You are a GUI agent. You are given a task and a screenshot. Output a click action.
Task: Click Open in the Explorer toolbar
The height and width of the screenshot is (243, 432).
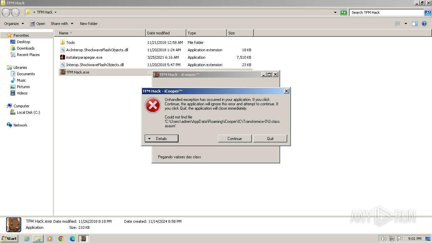tap(37, 24)
